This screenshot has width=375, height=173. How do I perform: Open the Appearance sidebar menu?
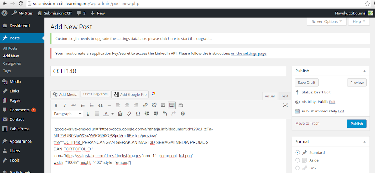click(x=22, y=141)
